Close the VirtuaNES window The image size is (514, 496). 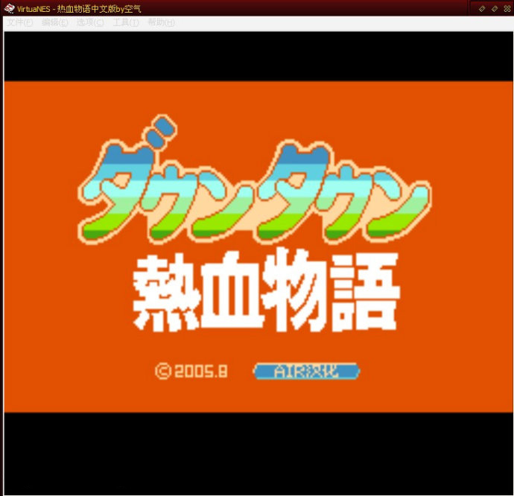[x=507, y=8]
